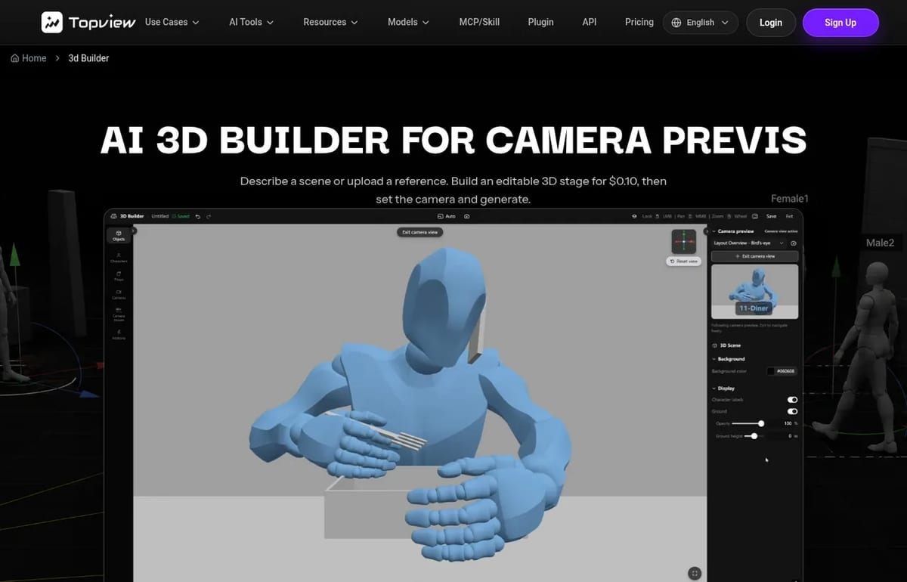The width and height of the screenshot is (907, 582).
Task: Open the Camera moves sidebar panel
Action: tap(119, 314)
